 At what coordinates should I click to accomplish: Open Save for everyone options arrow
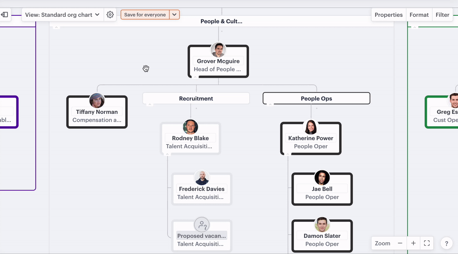click(174, 15)
